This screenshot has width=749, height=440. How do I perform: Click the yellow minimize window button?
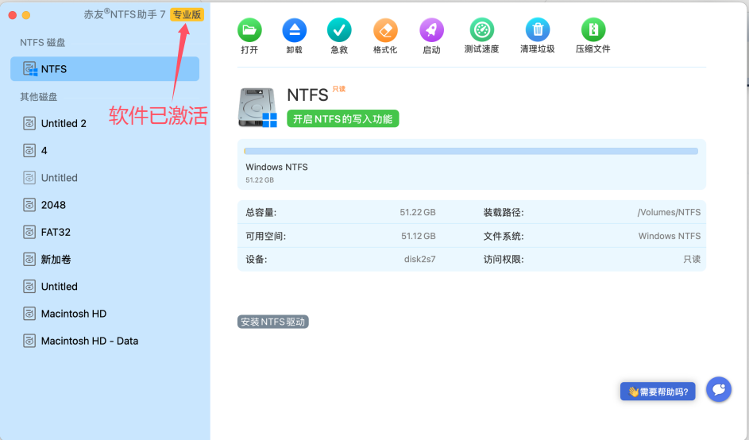[x=26, y=15]
